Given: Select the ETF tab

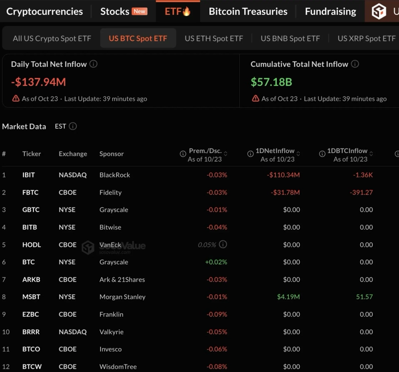Looking at the screenshot, I should pos(178,11).
